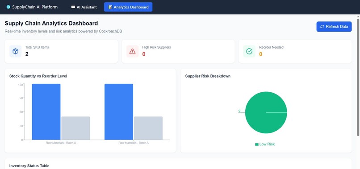The width and height of the screenshot is (360, 169).
Task: Click the y-axis value 90
Action: (x=21, y=98)
